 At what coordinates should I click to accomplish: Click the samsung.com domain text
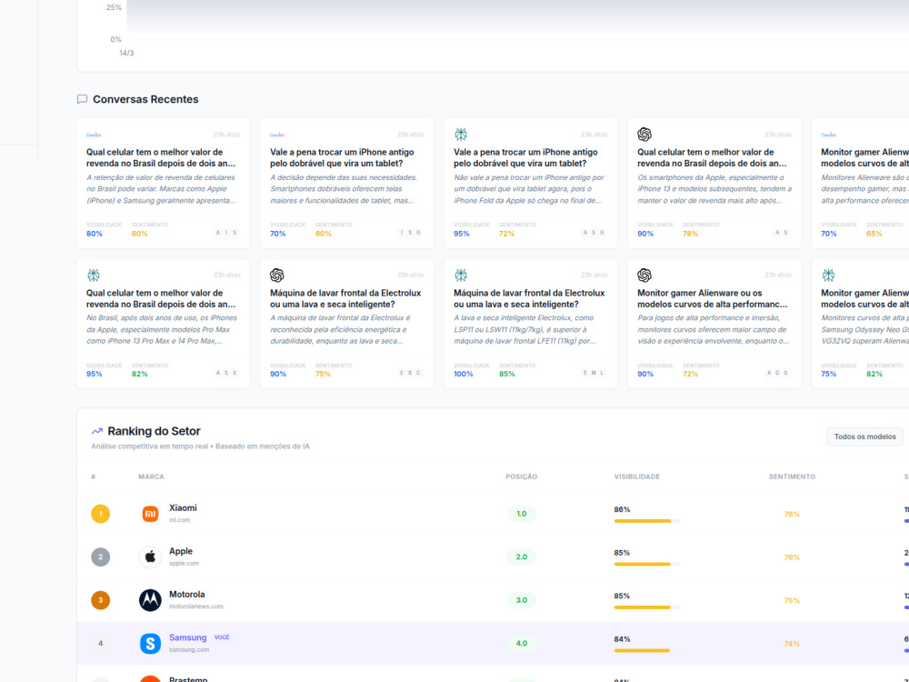(189, 649)
